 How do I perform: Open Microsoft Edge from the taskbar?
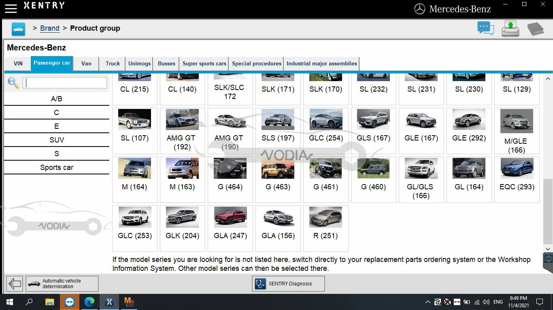[89, 302]
